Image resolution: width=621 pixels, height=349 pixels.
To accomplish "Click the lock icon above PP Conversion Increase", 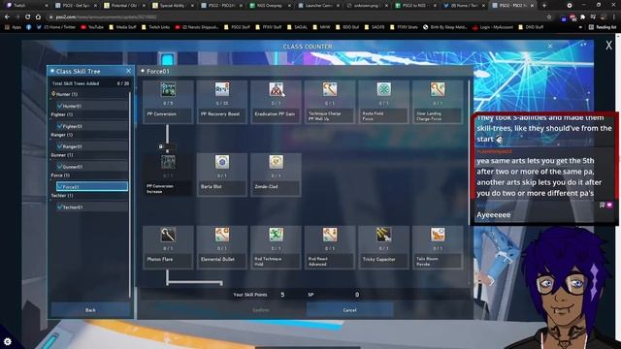I will [x=161, y=146].
